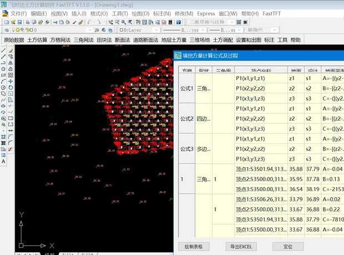Click the layer 0 color square
This screenshot has height=255, width=344.
point(32,30)
